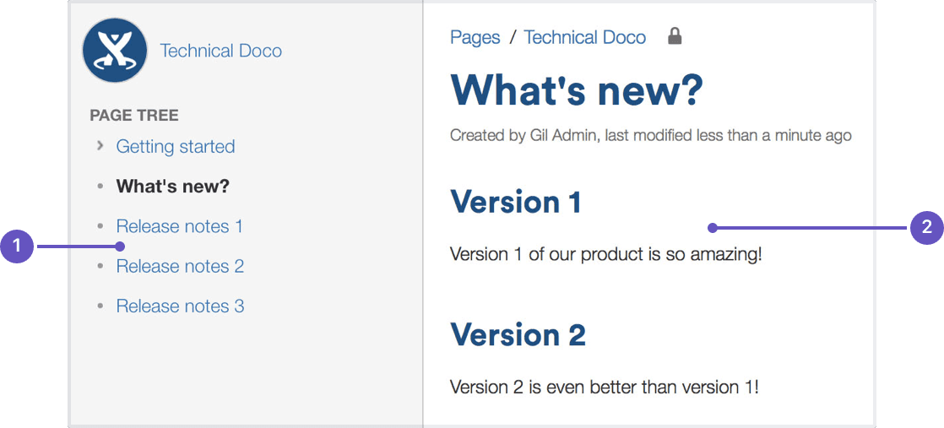Click the padlock restrictions icon
944x428 pixels.
click(x=674, y=36)
